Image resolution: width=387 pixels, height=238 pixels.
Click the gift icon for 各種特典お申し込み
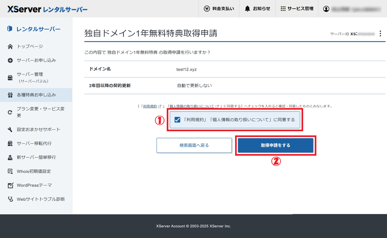(x=10, y=95)
